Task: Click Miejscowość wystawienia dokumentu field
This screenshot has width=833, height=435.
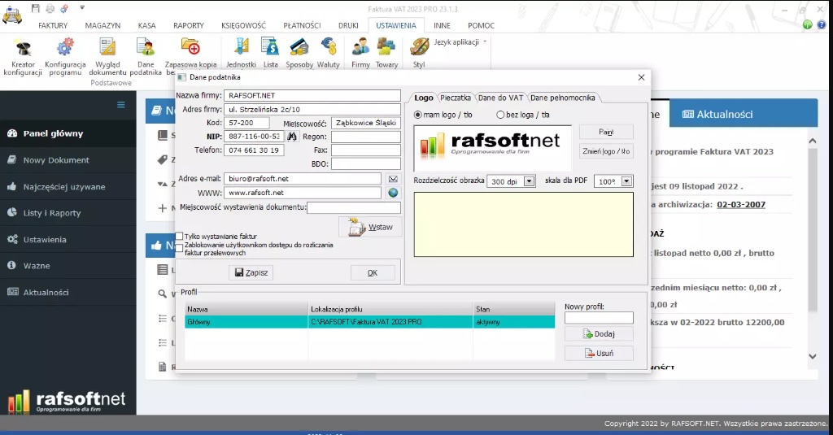Action: [354, 207]
